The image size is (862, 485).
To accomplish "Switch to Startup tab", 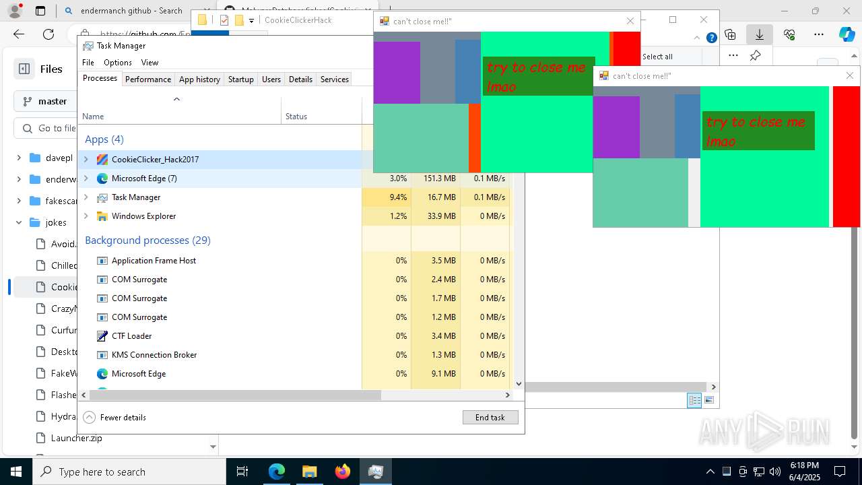I will pos(240,79).
